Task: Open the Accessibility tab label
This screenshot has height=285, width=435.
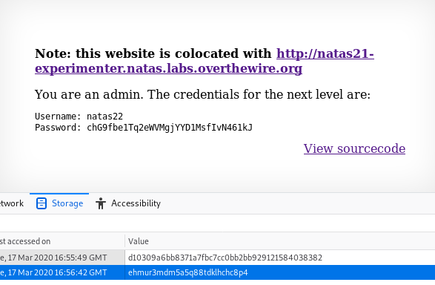Action: (136, 203)
